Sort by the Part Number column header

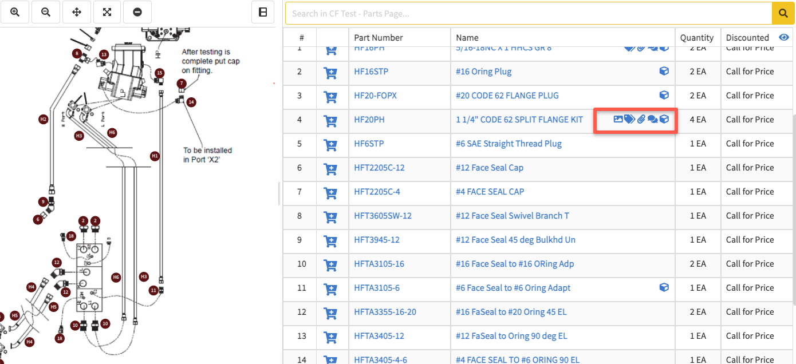[x=378, y=38]
